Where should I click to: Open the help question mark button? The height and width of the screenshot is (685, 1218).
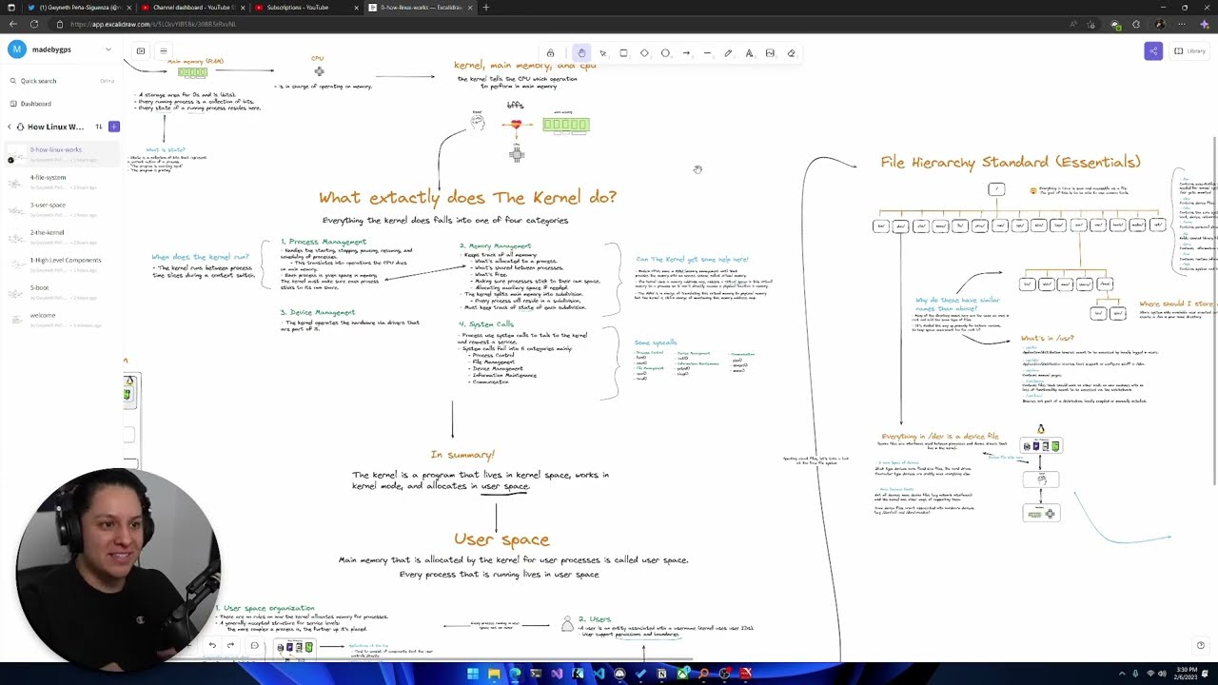click(x=1200, y=646)
